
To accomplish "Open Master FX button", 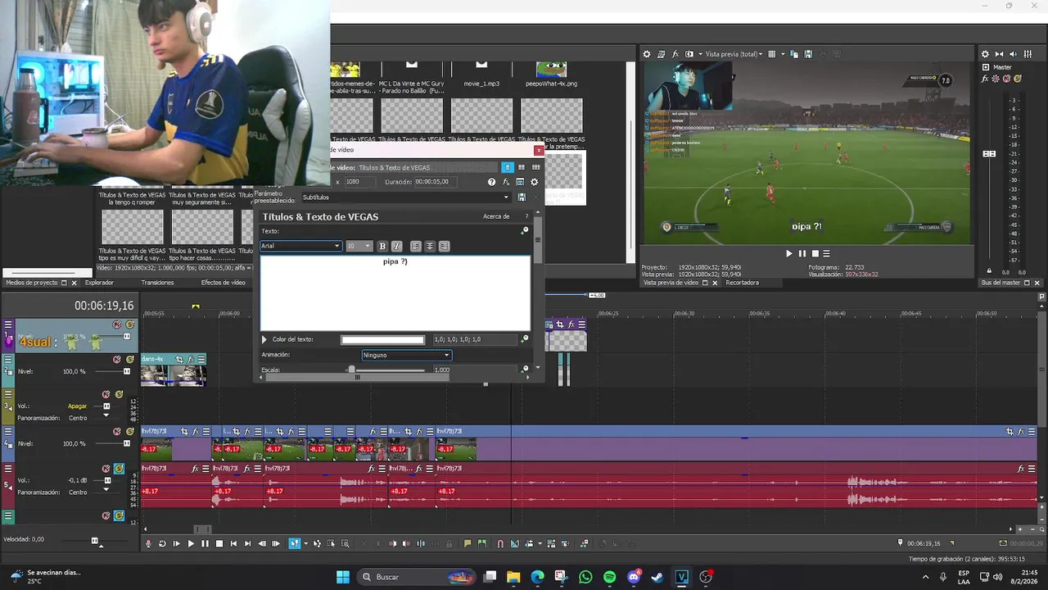I will [x=985, y=79].
